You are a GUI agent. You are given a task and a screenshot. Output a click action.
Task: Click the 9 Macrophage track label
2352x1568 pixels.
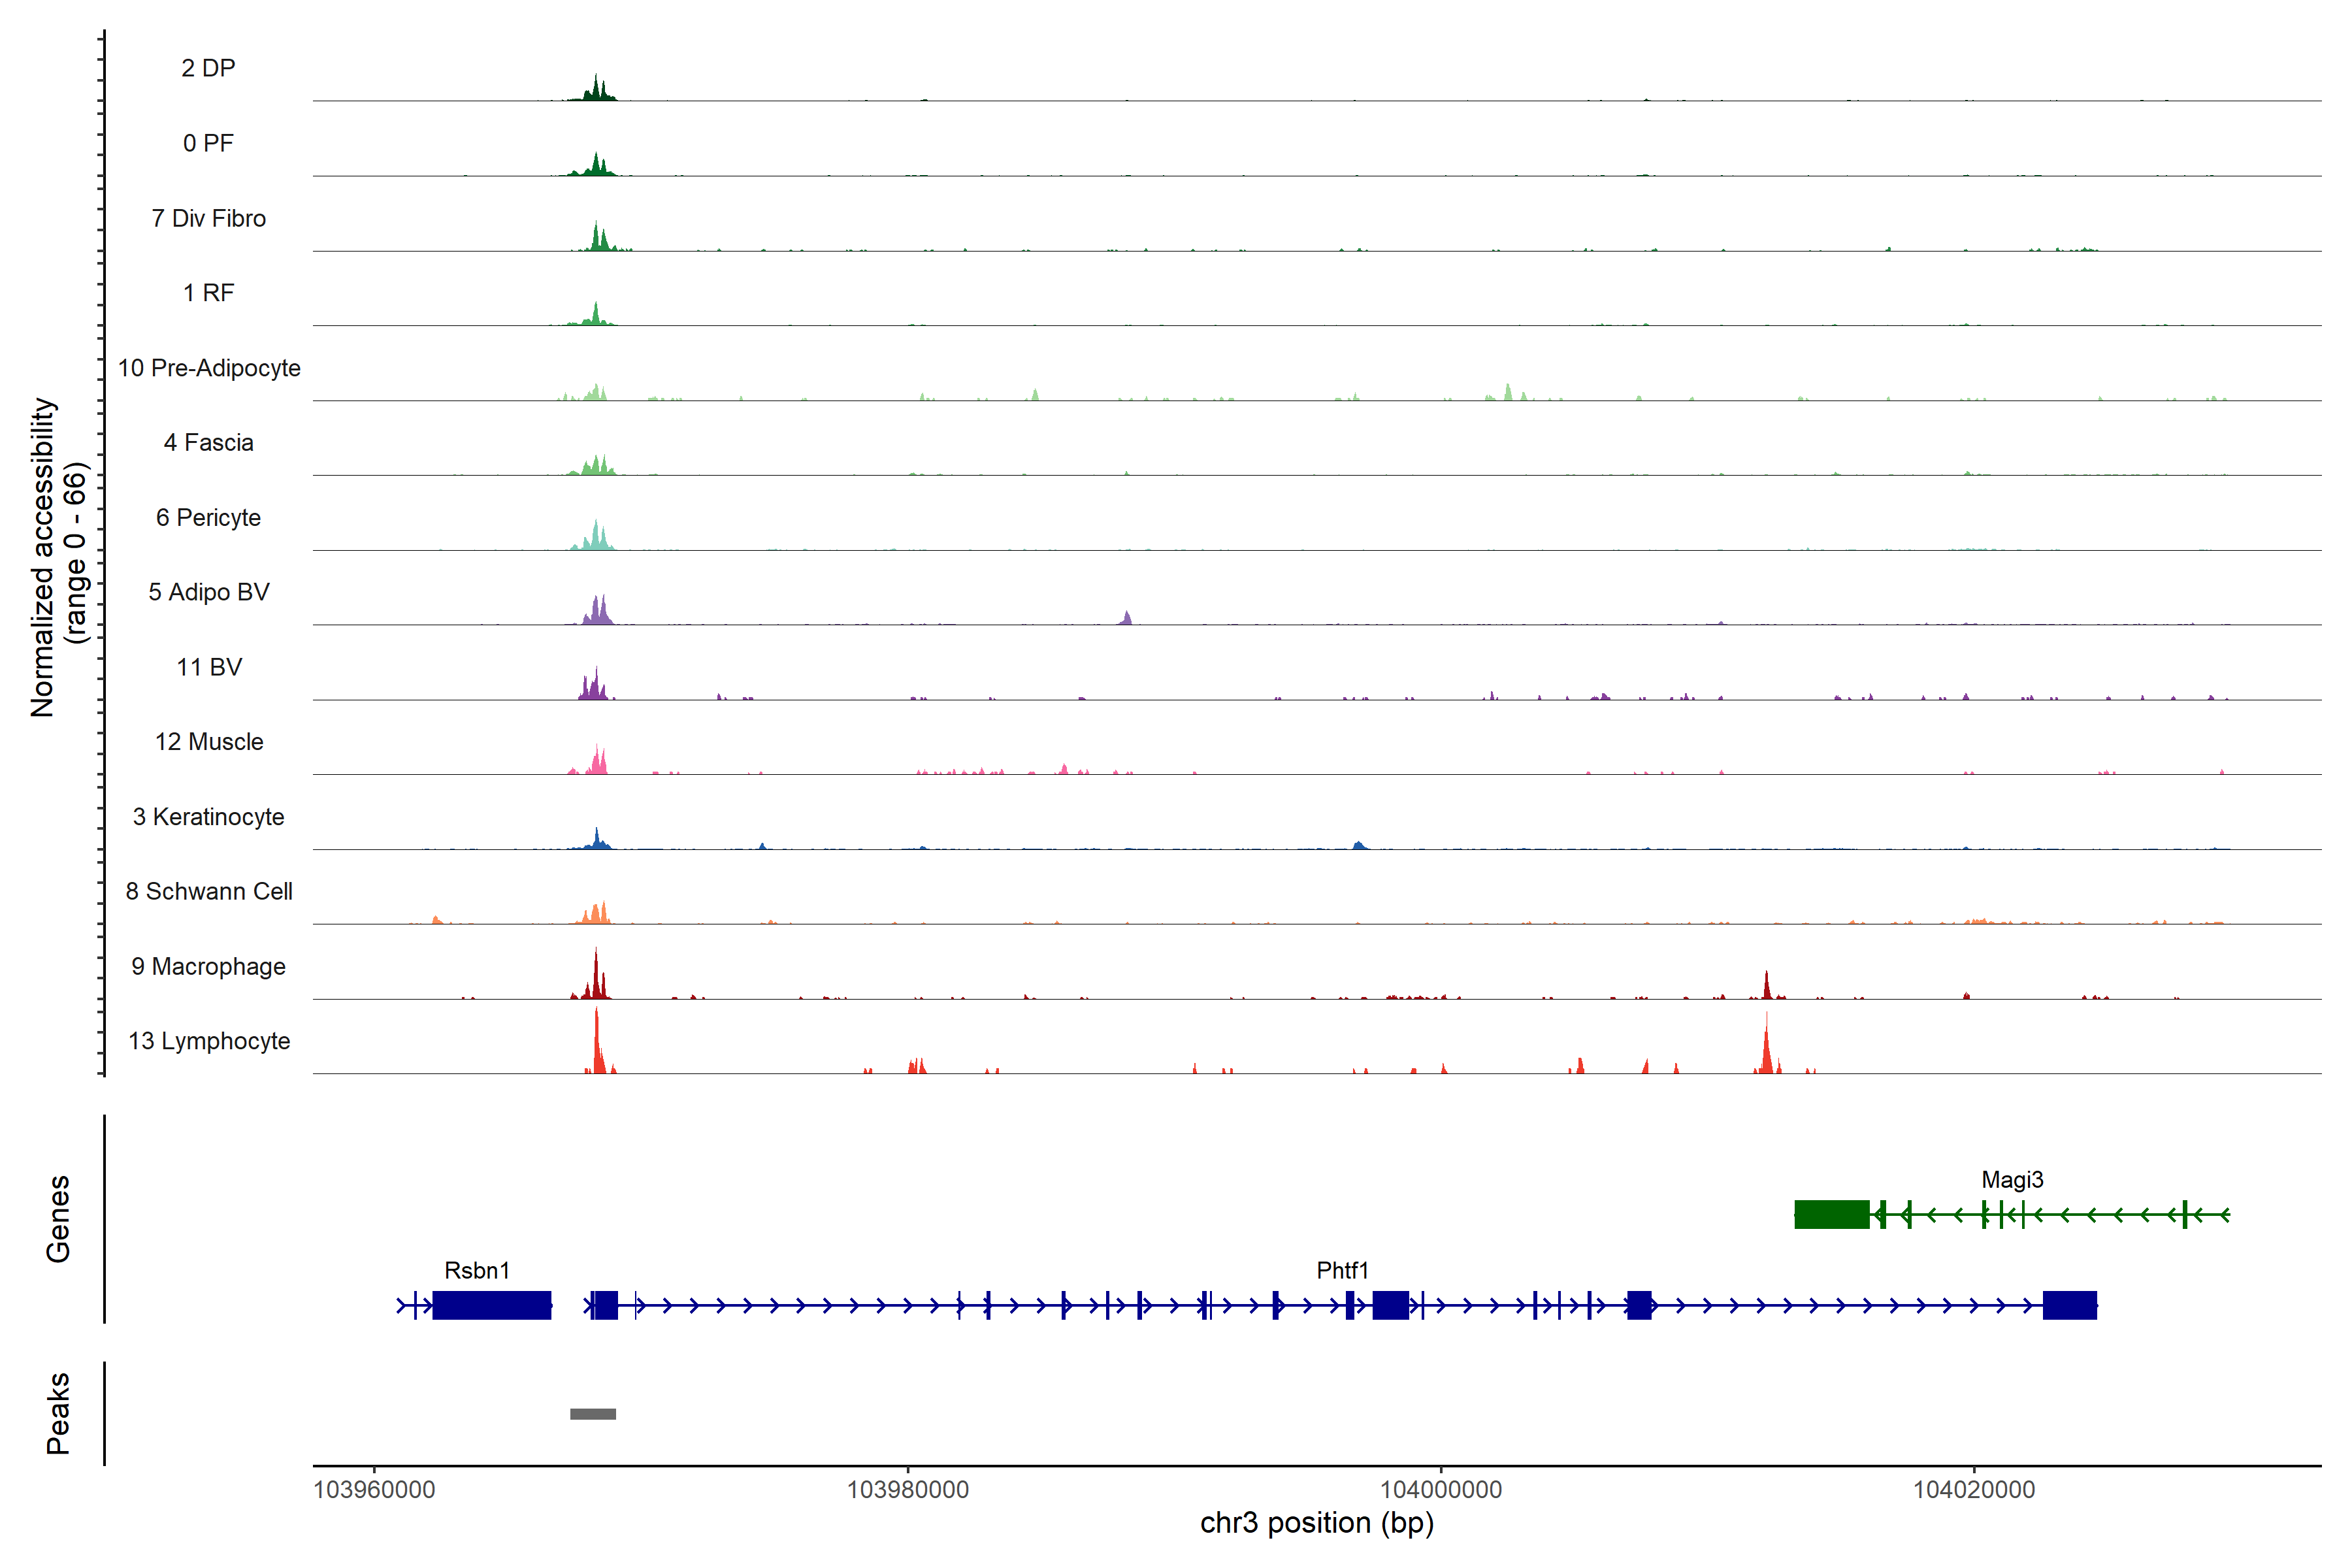pyautogui.click(x=208, y=966)
